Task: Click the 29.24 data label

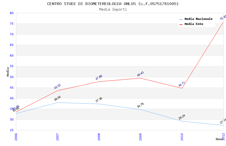Action: pyautogui.click(x=182, y=117)
